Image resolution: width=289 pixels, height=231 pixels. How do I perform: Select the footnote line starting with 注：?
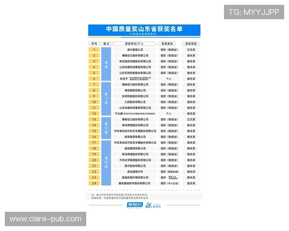tap(120, 195)
